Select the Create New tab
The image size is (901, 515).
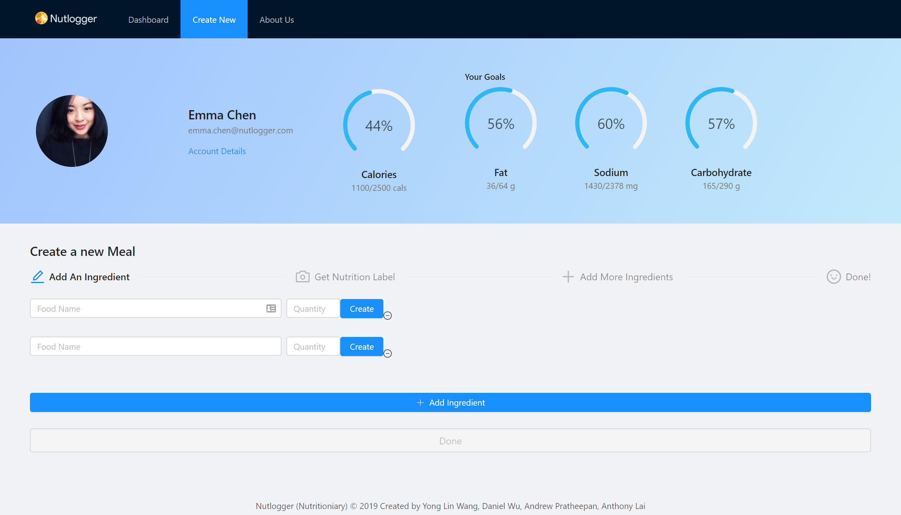[x=214, y=20]
